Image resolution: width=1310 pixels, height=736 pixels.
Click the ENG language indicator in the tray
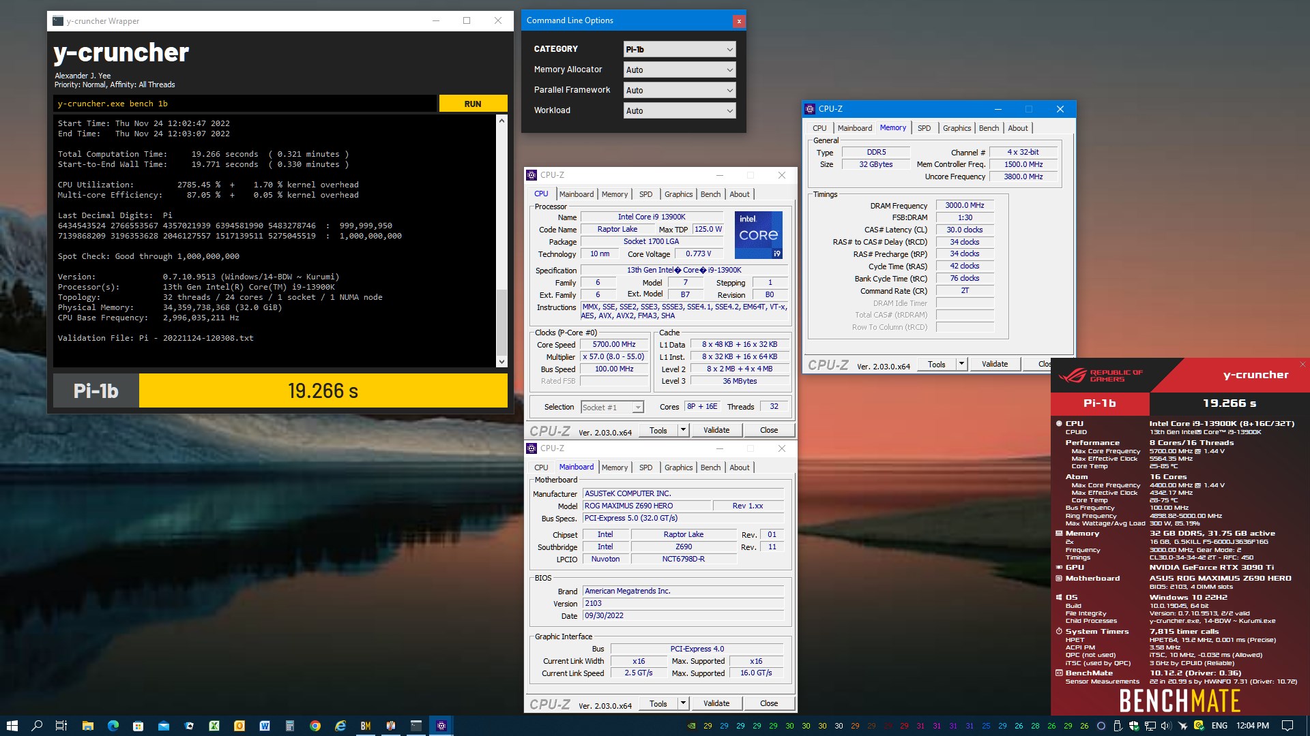click(1219, 726)
